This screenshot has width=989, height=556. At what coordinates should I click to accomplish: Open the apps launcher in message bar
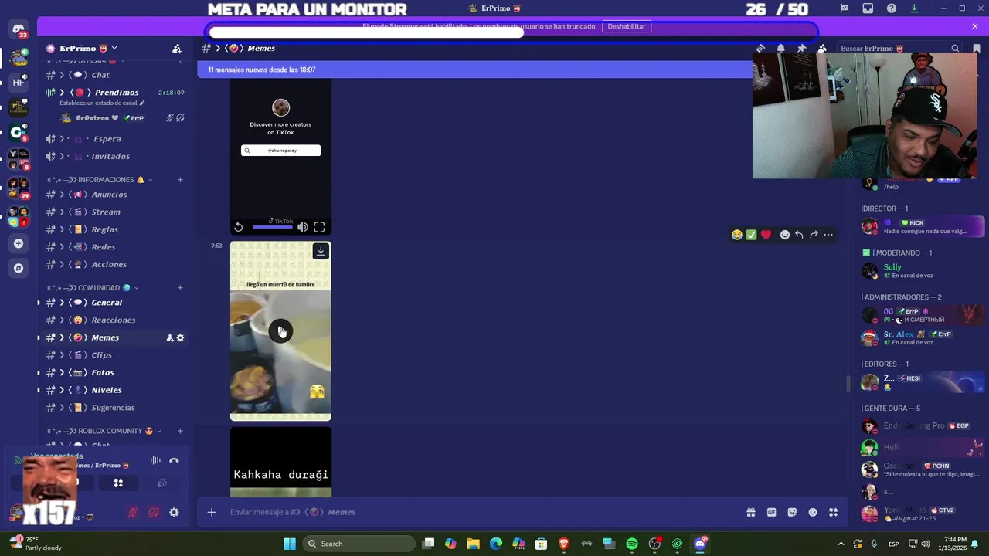point(833,512)
